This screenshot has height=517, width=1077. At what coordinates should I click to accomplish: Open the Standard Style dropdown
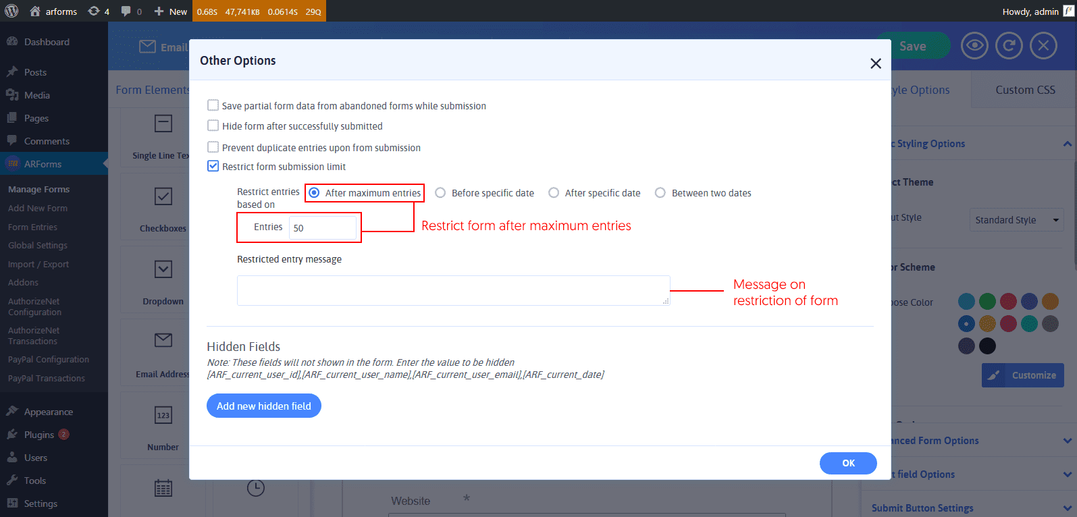click(1016, 220)
